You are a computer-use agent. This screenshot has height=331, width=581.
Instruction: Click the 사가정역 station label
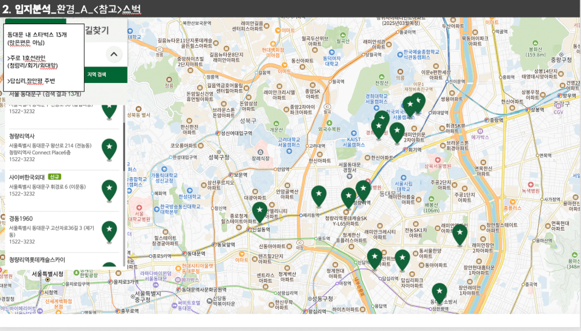tap(552, 199)
